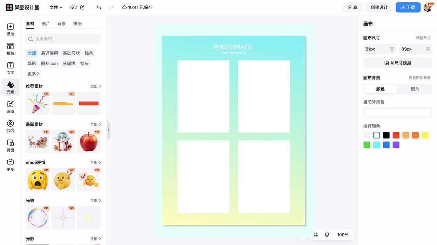Click the 搜索素材 search field

click(x=63, y=39)
